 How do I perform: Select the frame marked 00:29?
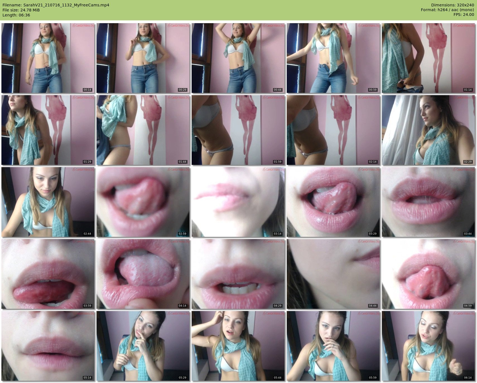(x=143, y=58)
